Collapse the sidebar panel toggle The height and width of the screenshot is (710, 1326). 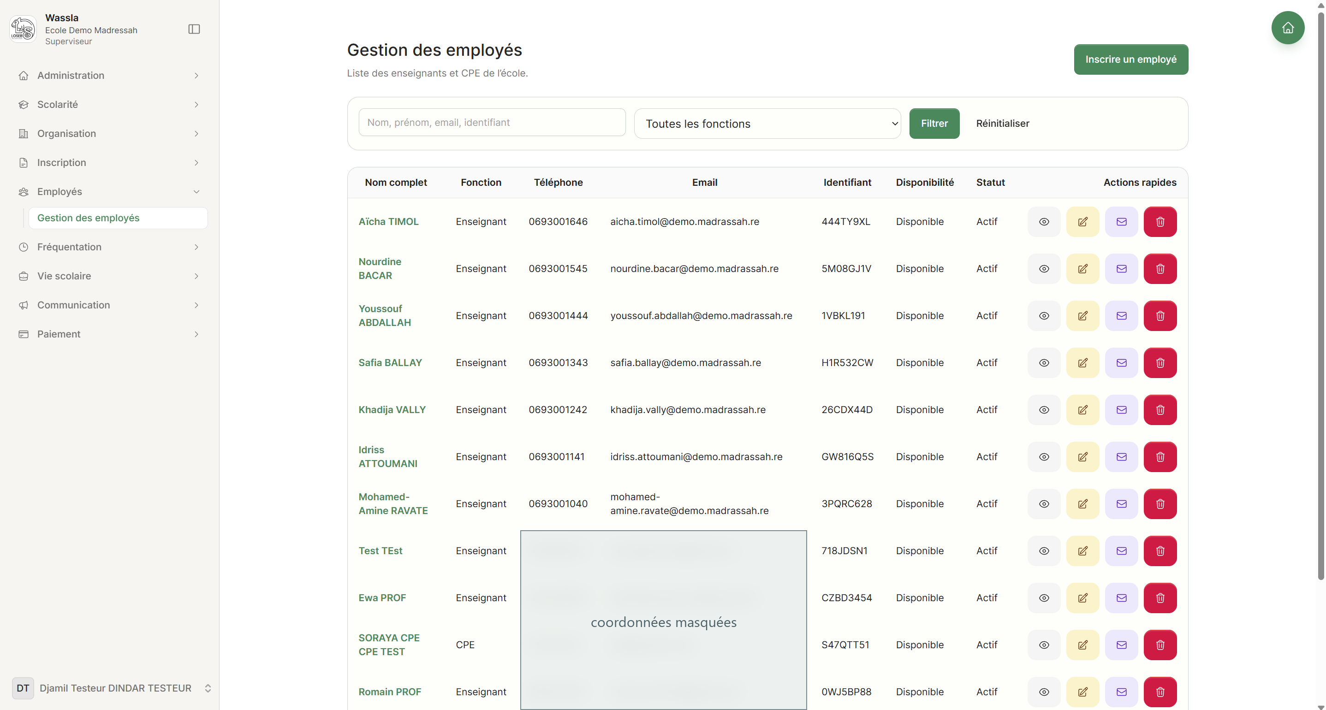point(194,30)
